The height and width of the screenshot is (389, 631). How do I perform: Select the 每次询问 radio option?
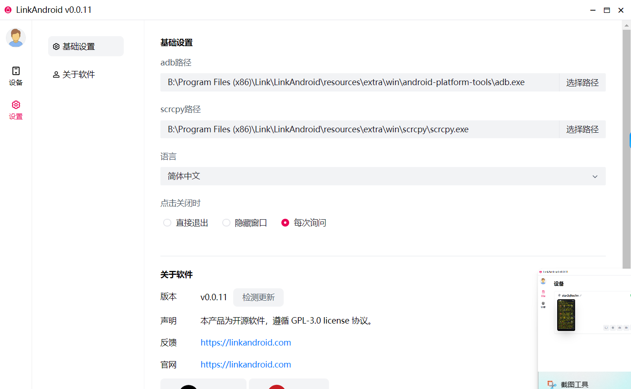pyautogui.click(x=304, y=223)
